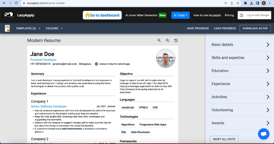Click the LazyApply panda logo
The image size is (274, 144).
(x=9, y=15)
